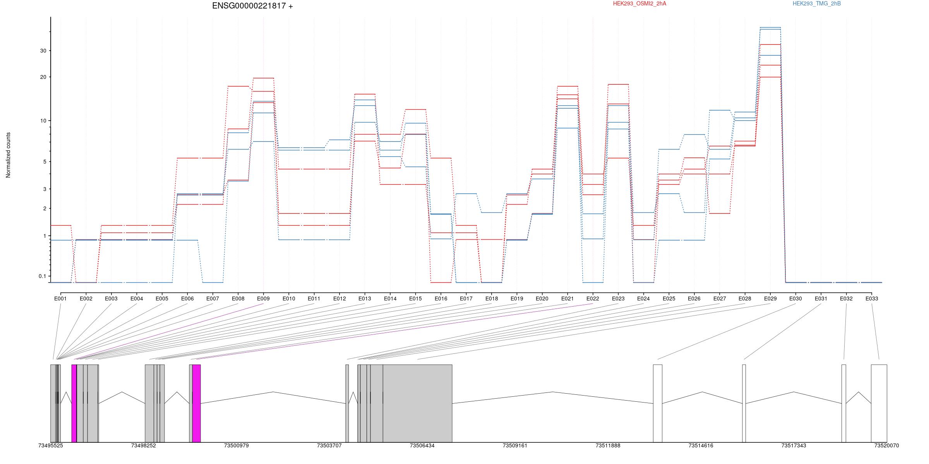Select exon label E011
This screenshot has width=929, height=464.
click(314, 299)
